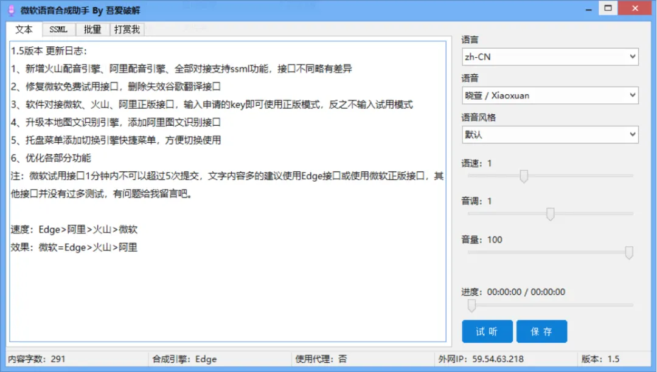Close the 微软语音合成助手 window
This screenshot has width=657, height=372.
click(x=635, y=9)
